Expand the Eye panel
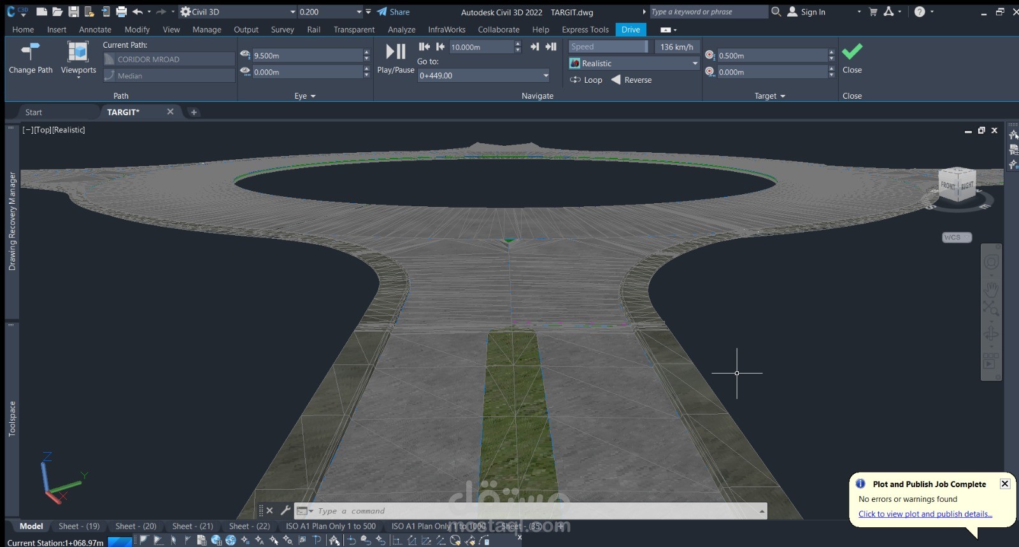The width and height of the screenshot is (1019, 547). click(305, 96)
